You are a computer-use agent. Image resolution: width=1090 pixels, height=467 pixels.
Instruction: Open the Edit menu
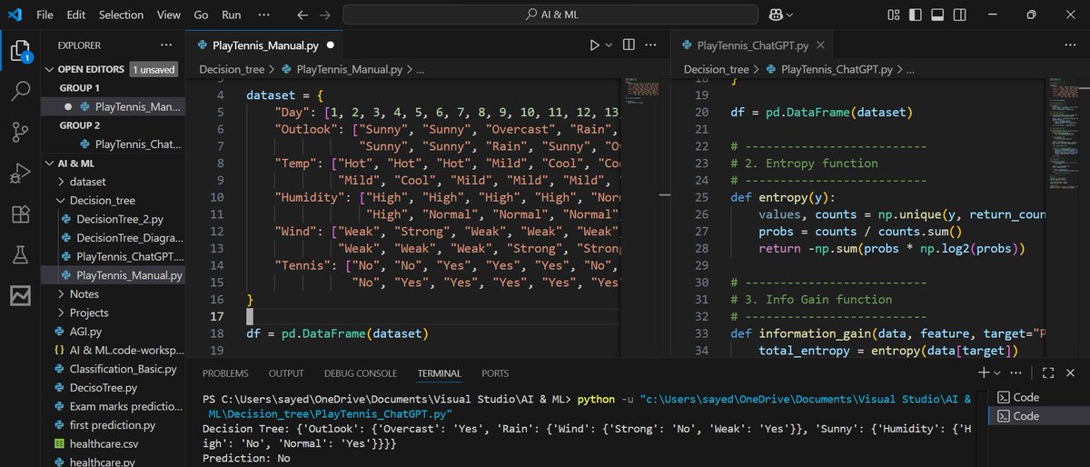tap(76, 15)
